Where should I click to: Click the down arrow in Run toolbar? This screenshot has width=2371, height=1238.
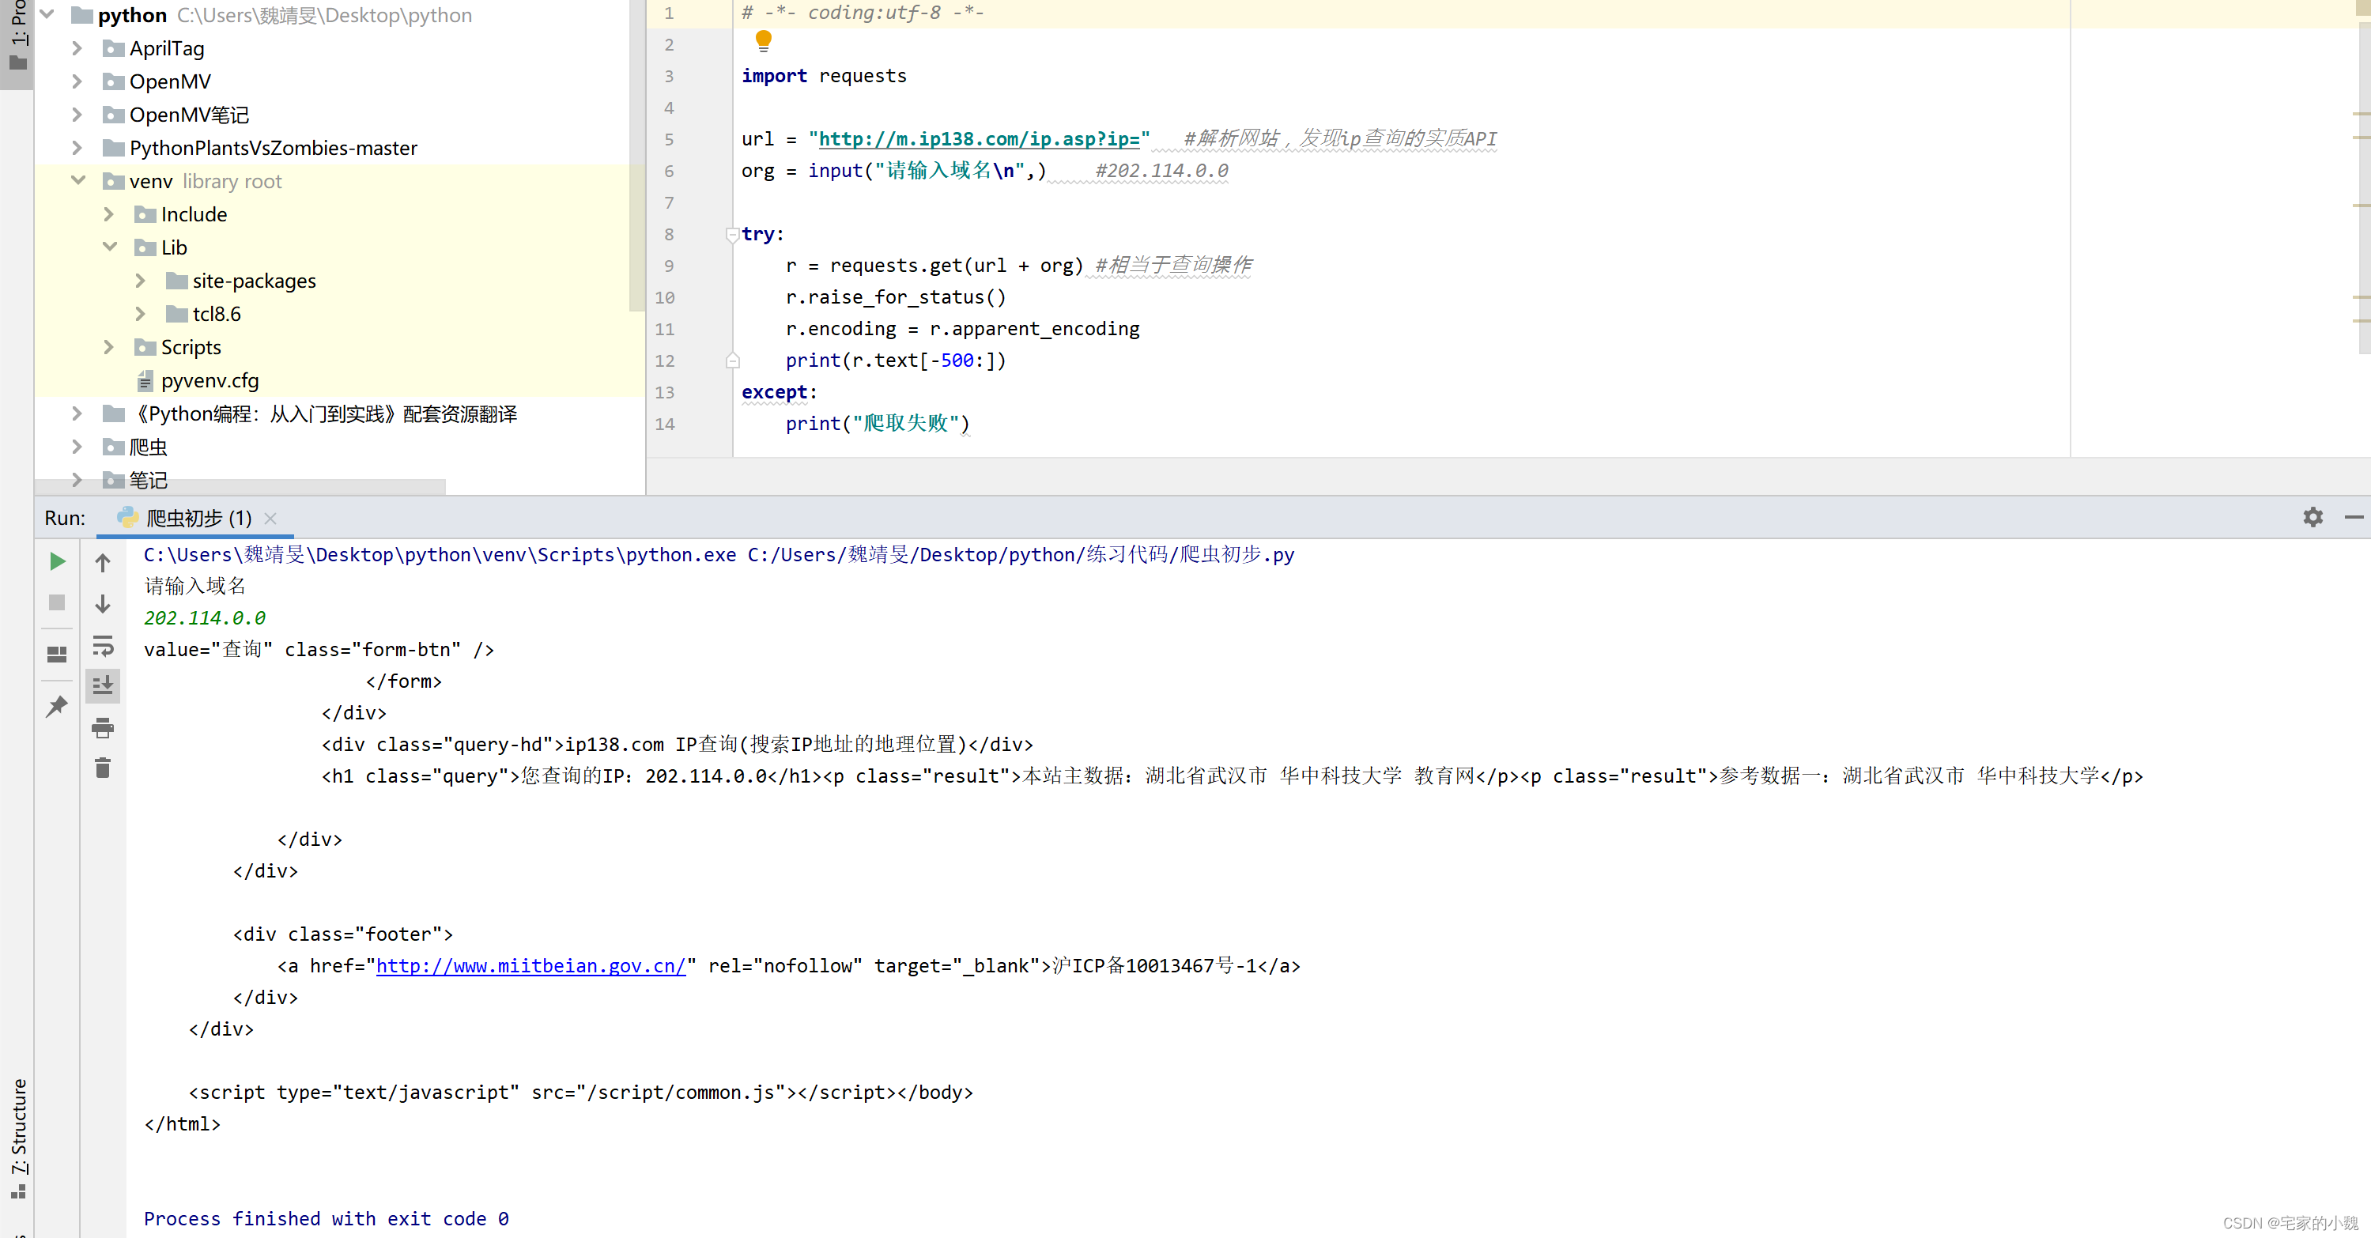pos(103,604)
